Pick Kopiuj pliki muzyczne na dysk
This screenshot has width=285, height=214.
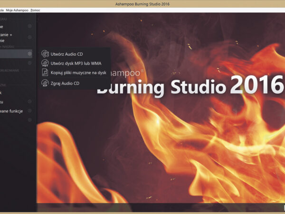78,73
